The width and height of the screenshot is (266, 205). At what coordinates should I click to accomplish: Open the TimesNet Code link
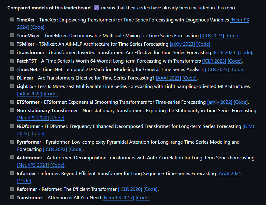237,70
